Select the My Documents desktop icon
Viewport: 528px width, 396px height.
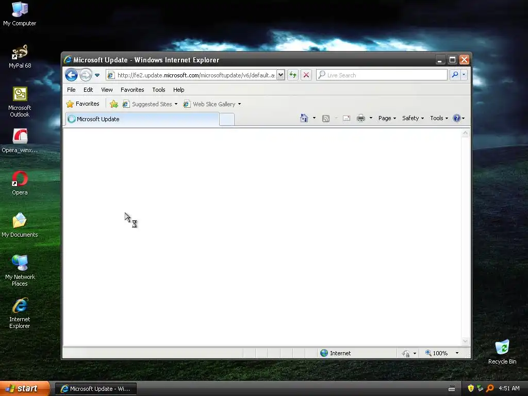pyautogui.click(x=20, y=225)
